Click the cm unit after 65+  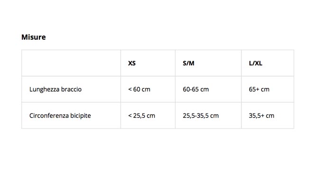coord(265,89)
